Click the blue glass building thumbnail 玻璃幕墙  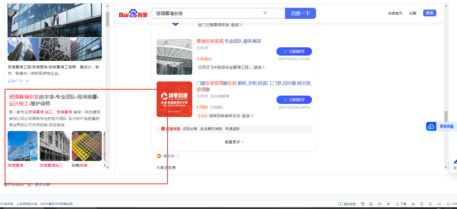pyautogui.click(x=22, y=146)
